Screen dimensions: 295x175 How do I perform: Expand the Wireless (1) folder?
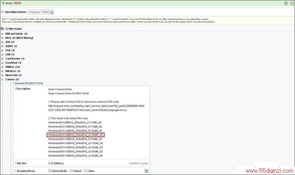[3, 71]
